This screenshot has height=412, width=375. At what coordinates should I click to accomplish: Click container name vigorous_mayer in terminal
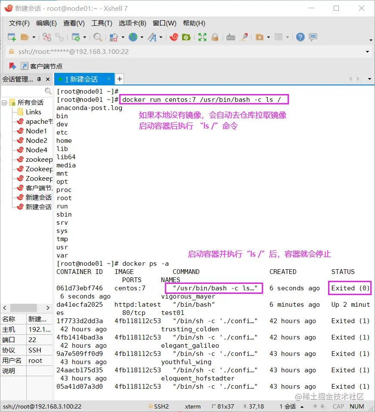(188, 296)
